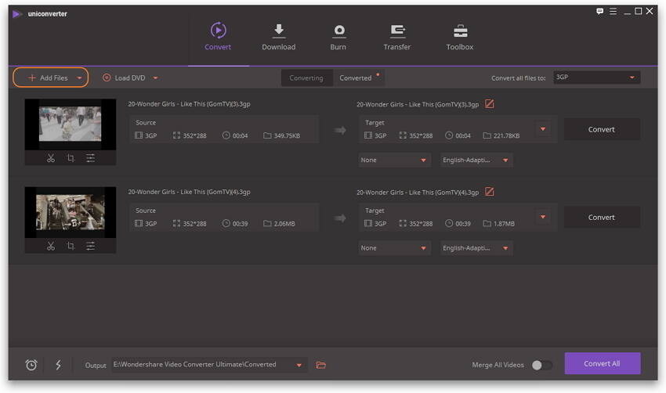This screenshot has width=666, height=393.
Task: Trim the GomTV(4).3gp video with scissors icon
Action: (x=51, y=246)
